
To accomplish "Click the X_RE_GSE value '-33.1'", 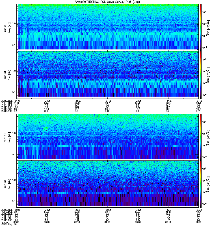I will click(x=138, y=210).
